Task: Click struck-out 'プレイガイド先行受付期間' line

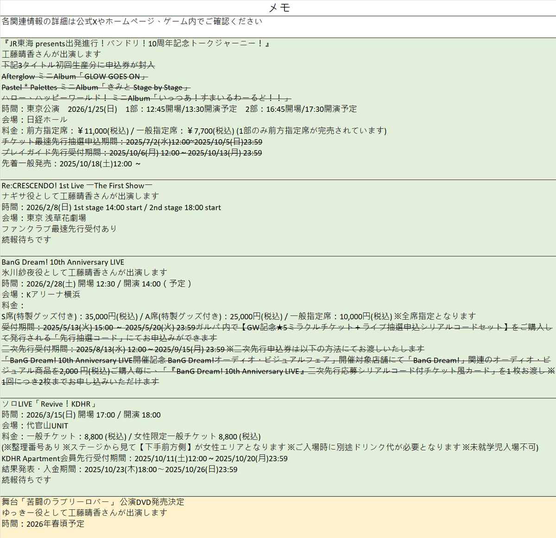Action: (132, 153)
